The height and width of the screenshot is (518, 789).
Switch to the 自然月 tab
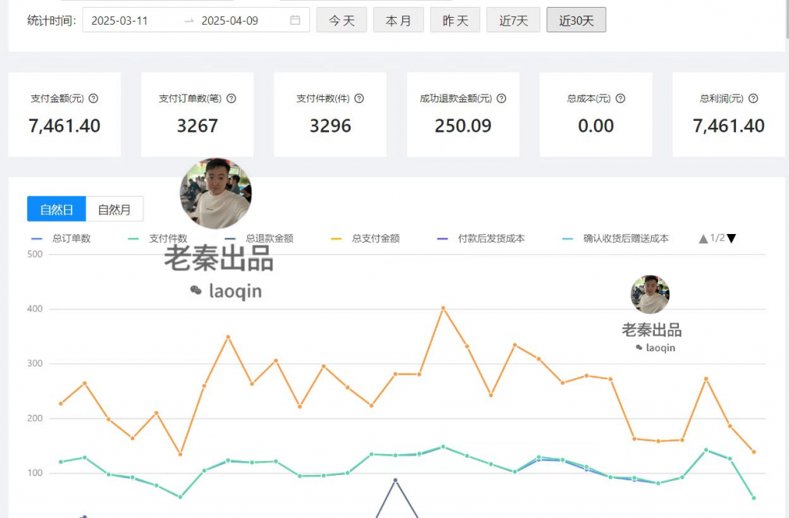click(x=113, y=209)
